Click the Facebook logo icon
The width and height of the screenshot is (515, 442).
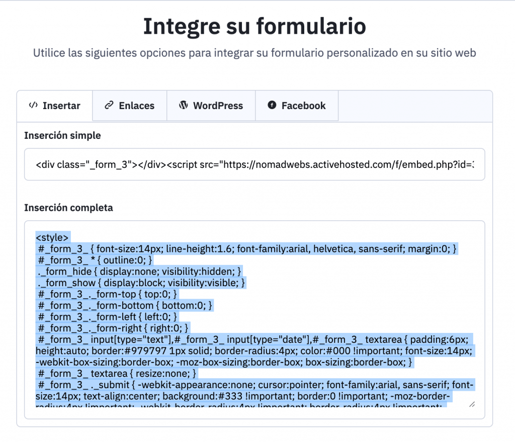pyautogui.click(x=272, y=105)
